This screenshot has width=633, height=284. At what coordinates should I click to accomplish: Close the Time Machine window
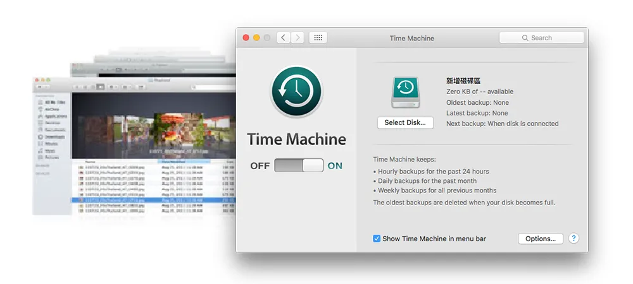(246, 38)
